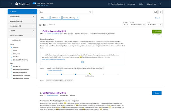Collapse the Legislation tree item
Viewport: 171px width, 112px height.
(10, 40)
